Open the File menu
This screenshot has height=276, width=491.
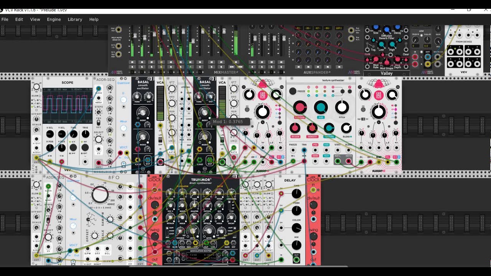5,19
